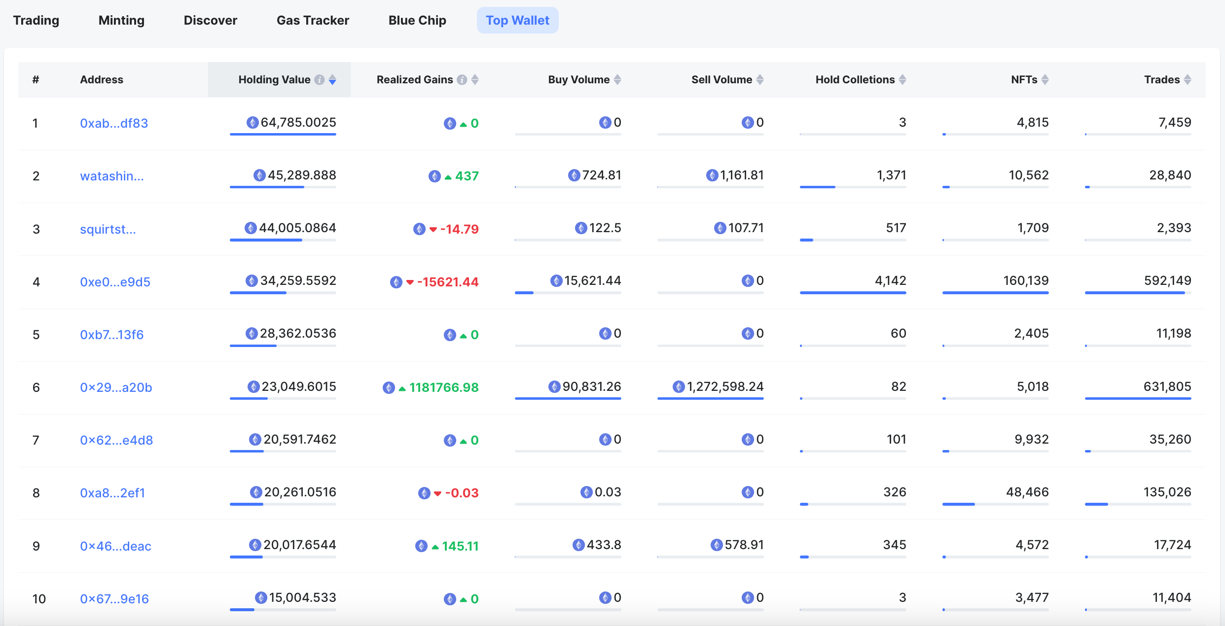1225x626 pixels.
Task: Sort table by Trades arrows
Action: pos(1188,80)
